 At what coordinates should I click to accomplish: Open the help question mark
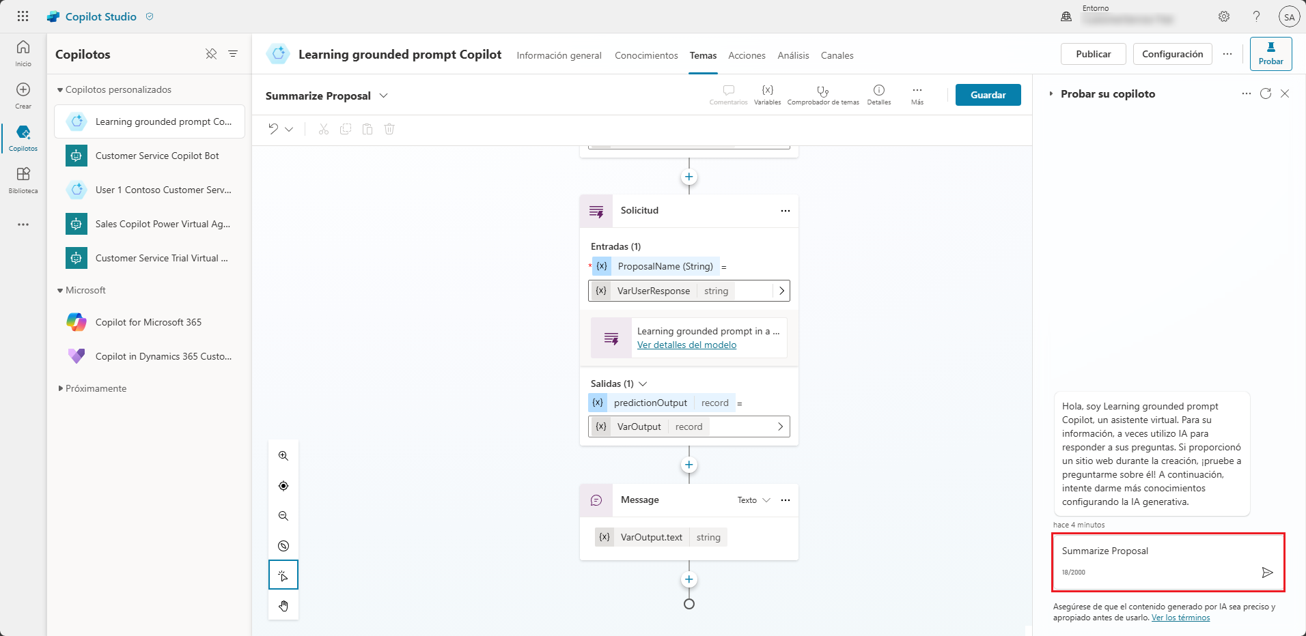click(1256, 16)
